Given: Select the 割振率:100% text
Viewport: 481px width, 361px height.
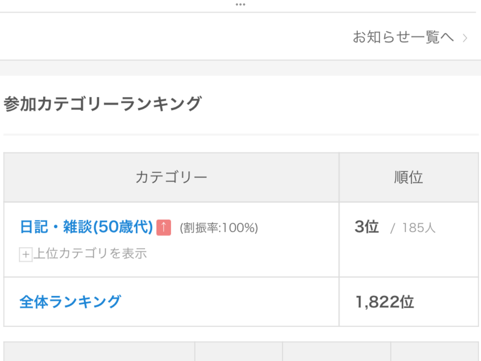Looking at the screenshot, I should (x=219, y=228).
